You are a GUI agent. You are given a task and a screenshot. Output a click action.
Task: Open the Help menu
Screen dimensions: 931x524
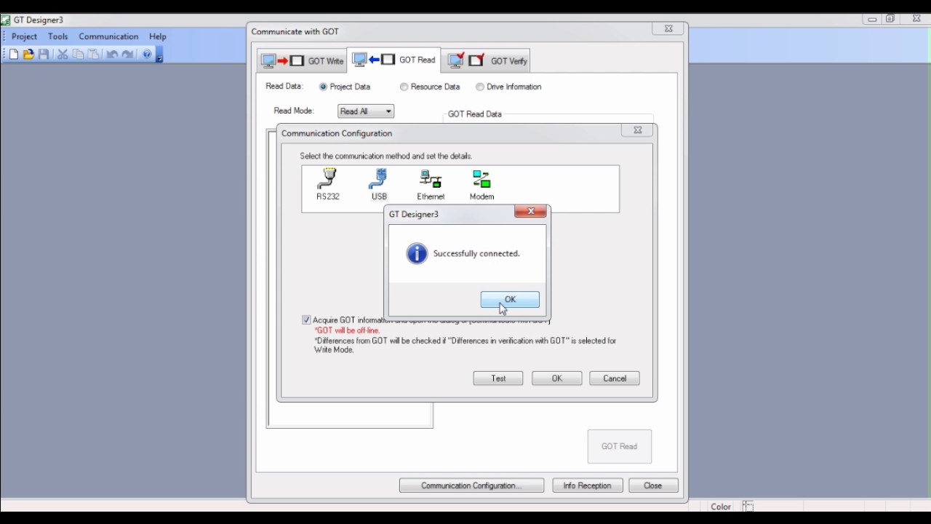[158, 36]
